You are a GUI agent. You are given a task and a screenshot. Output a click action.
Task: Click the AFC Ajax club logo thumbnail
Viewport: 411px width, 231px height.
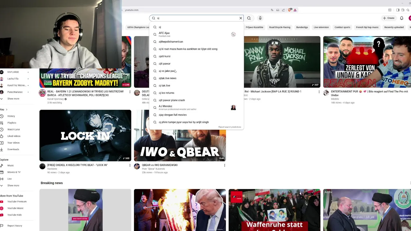click(233, 34)
